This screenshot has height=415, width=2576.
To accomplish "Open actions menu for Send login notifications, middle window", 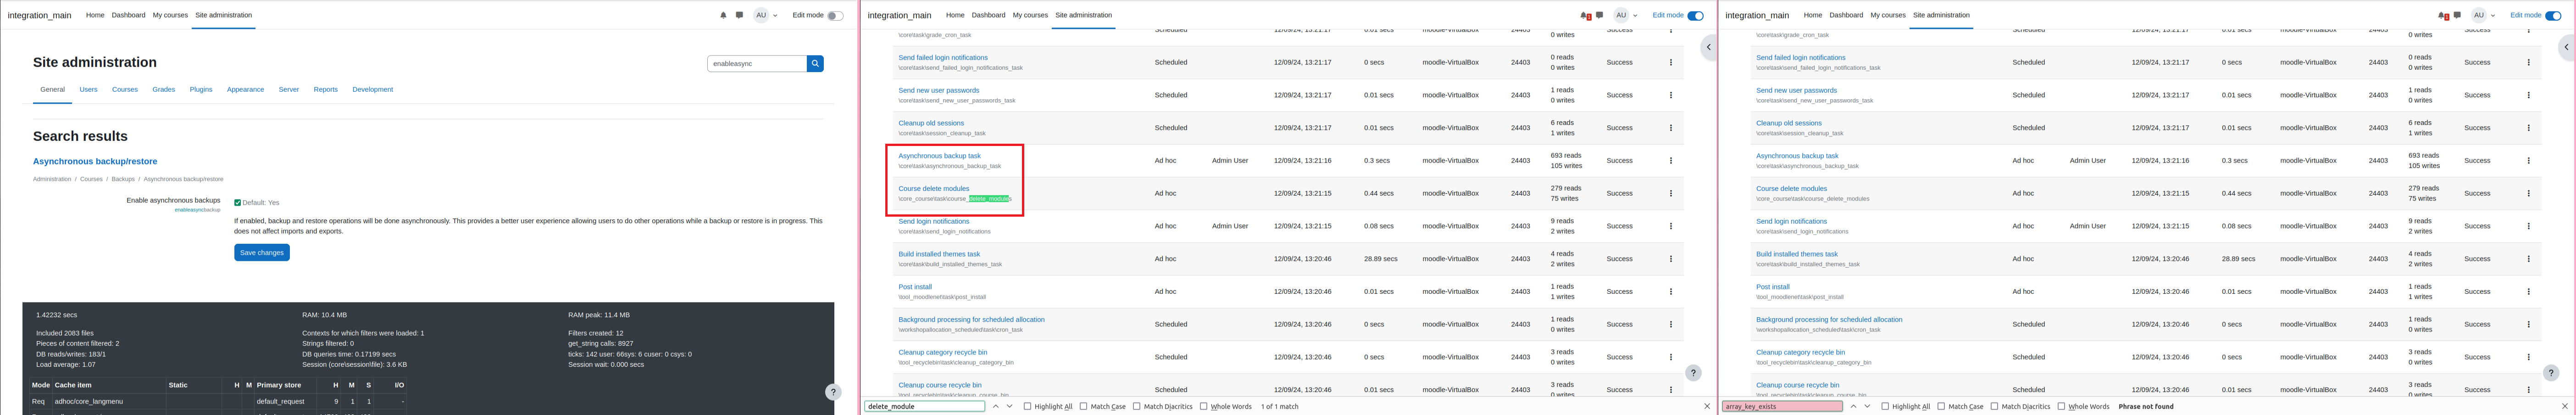I will pos(1670,226).
